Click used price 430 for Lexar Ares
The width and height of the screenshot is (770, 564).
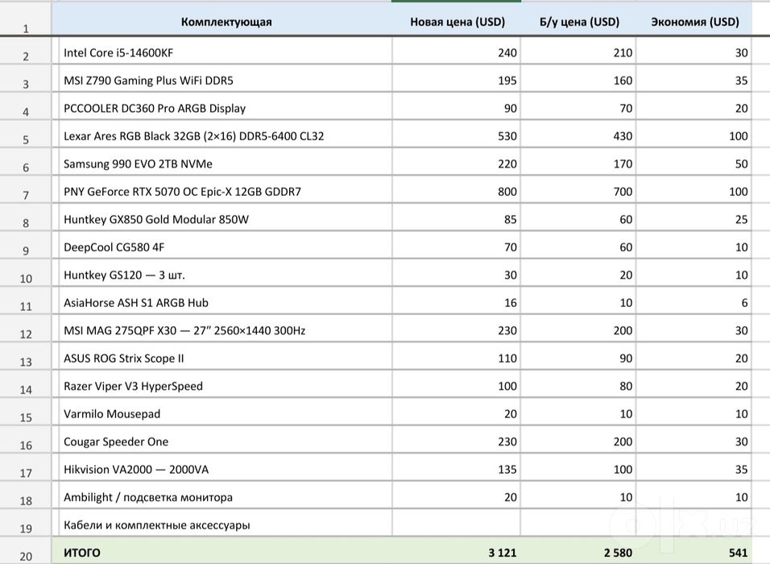coord(578,135)
